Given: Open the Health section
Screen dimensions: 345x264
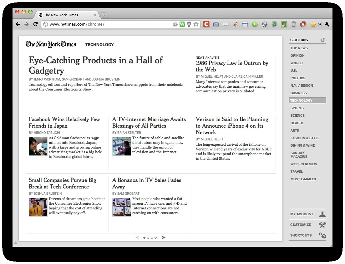Looking at the screenshot, I should coord(297,123).
